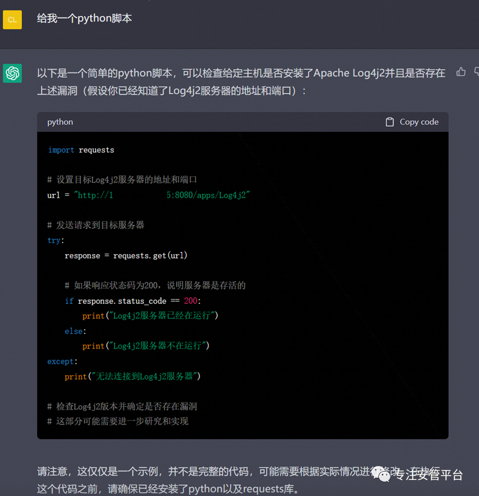Screen dimensions: 479x496
Task: Click comment 这部分可能需要进一步研究和实现
Action: pyautogui.click(x=118, y=421)
